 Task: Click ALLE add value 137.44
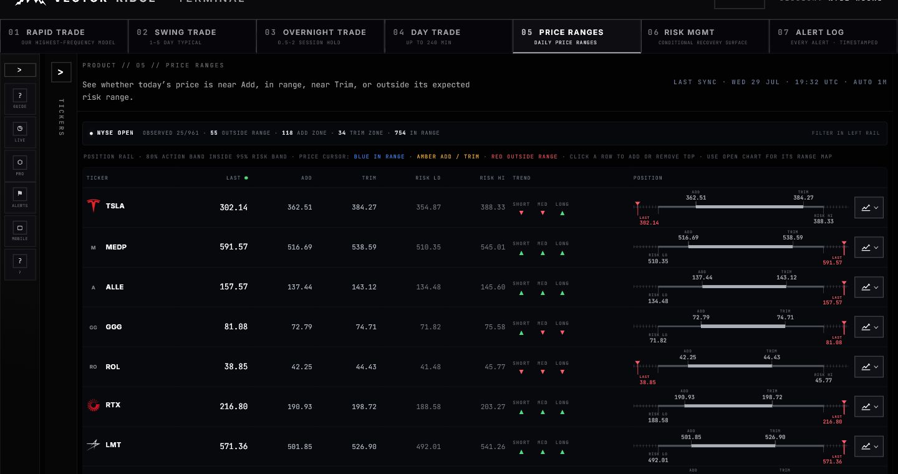[x=300, y=287]
